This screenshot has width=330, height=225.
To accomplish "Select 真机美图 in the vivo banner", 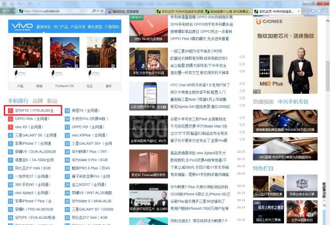I will point(95,27).
